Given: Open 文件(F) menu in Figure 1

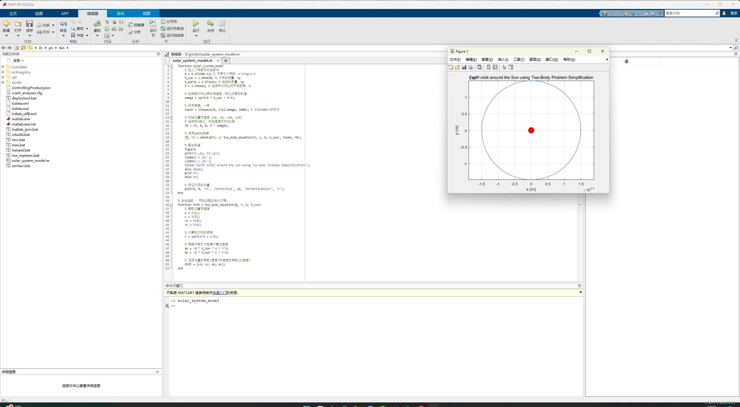Looking at the screenshot, I should pos(455,60).
